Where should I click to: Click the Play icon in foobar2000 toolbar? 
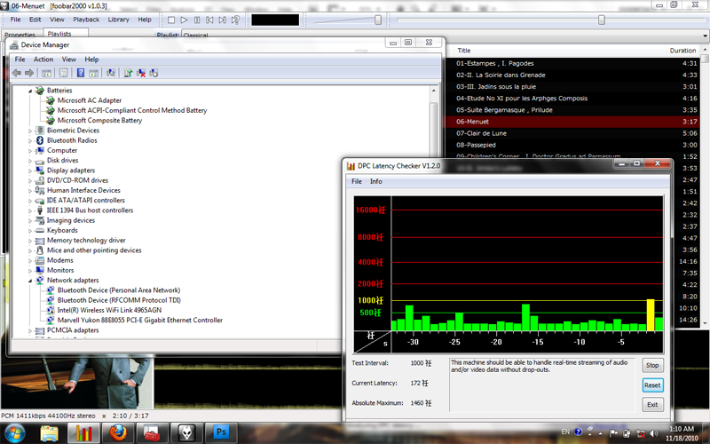coord(184,20)
